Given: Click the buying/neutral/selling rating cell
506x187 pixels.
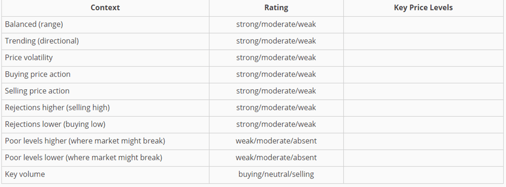Looking at the screenshot, I should click(276, 175).
